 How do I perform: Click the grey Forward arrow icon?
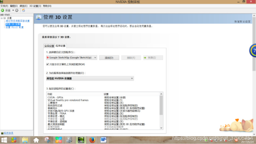coord(17,10)
